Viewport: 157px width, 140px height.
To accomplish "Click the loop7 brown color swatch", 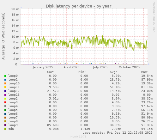I will pos(5,118).
